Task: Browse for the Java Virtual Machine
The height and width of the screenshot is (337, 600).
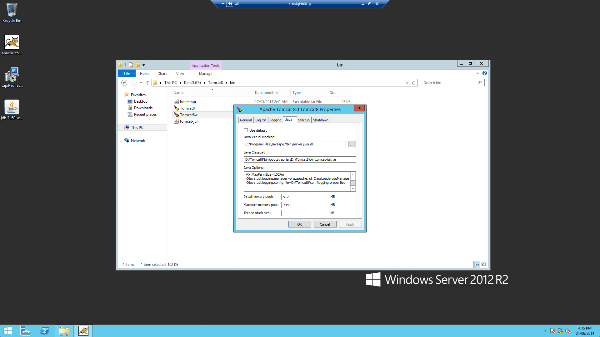Action: click(x=352, y=144)
